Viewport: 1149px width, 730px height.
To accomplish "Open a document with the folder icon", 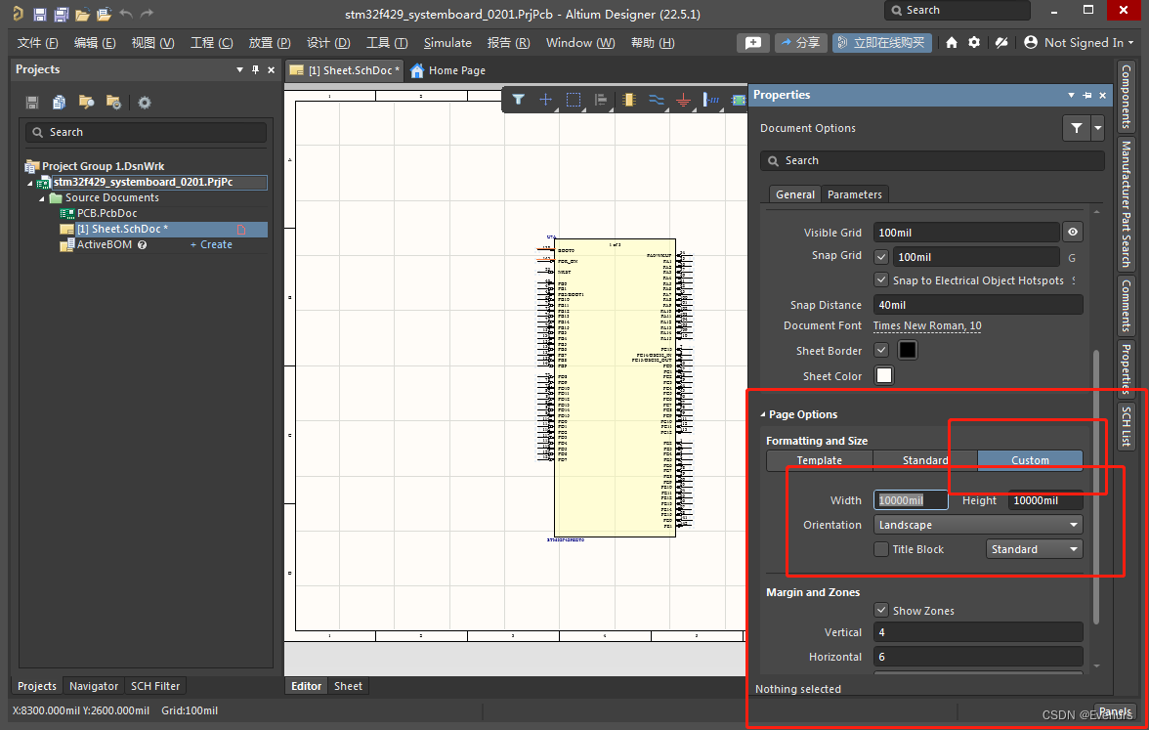I will coord(83,14).
